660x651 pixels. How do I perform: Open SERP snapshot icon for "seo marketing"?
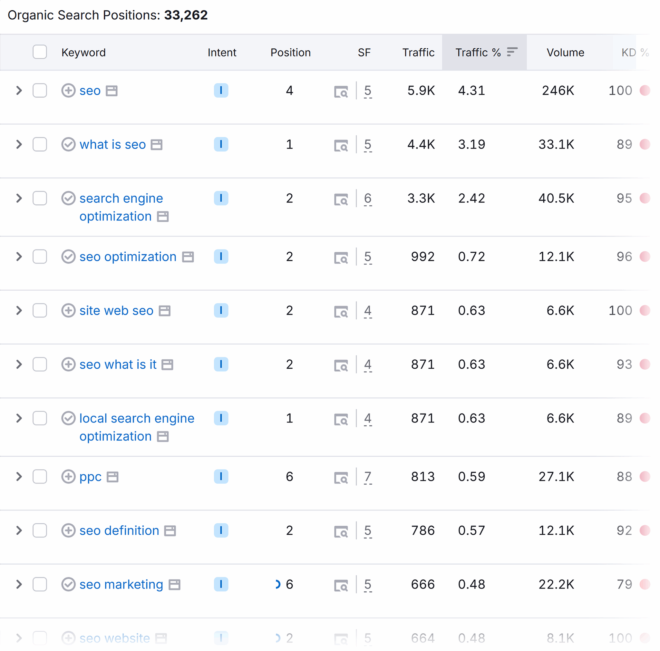click(x=175, y=584)
